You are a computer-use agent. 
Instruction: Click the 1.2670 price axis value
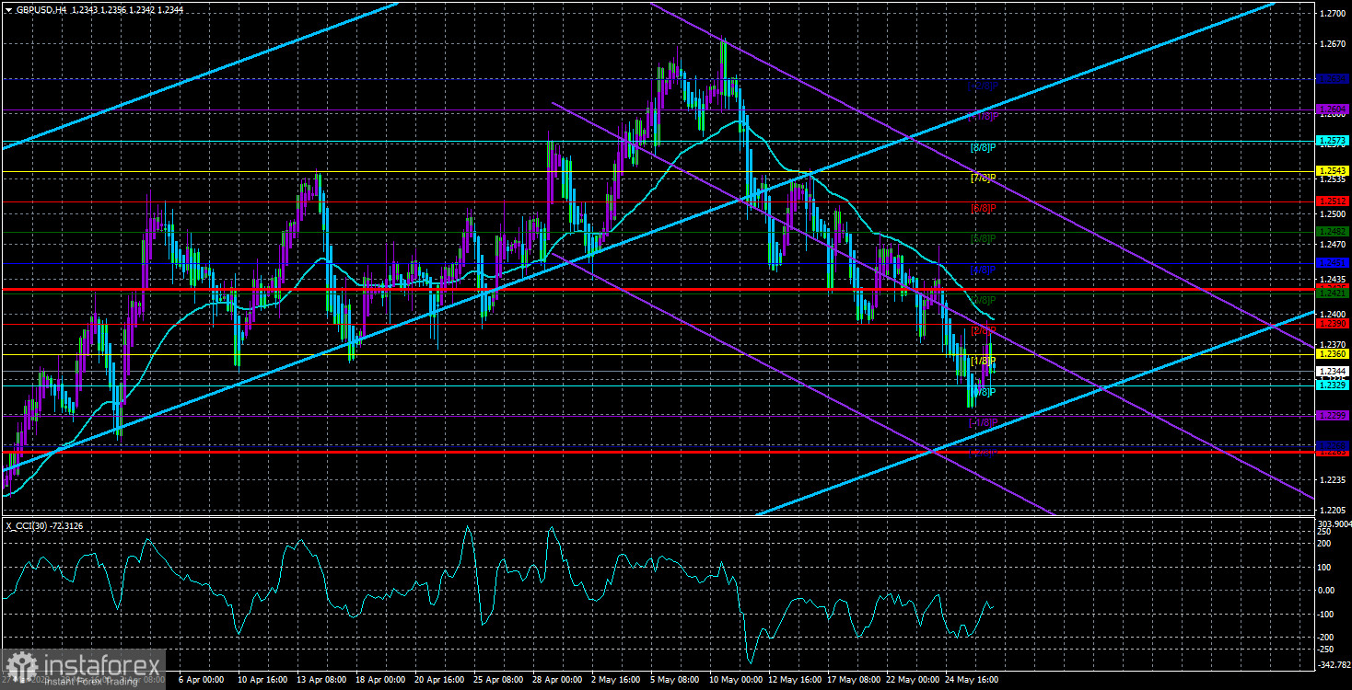(1333, 43)
